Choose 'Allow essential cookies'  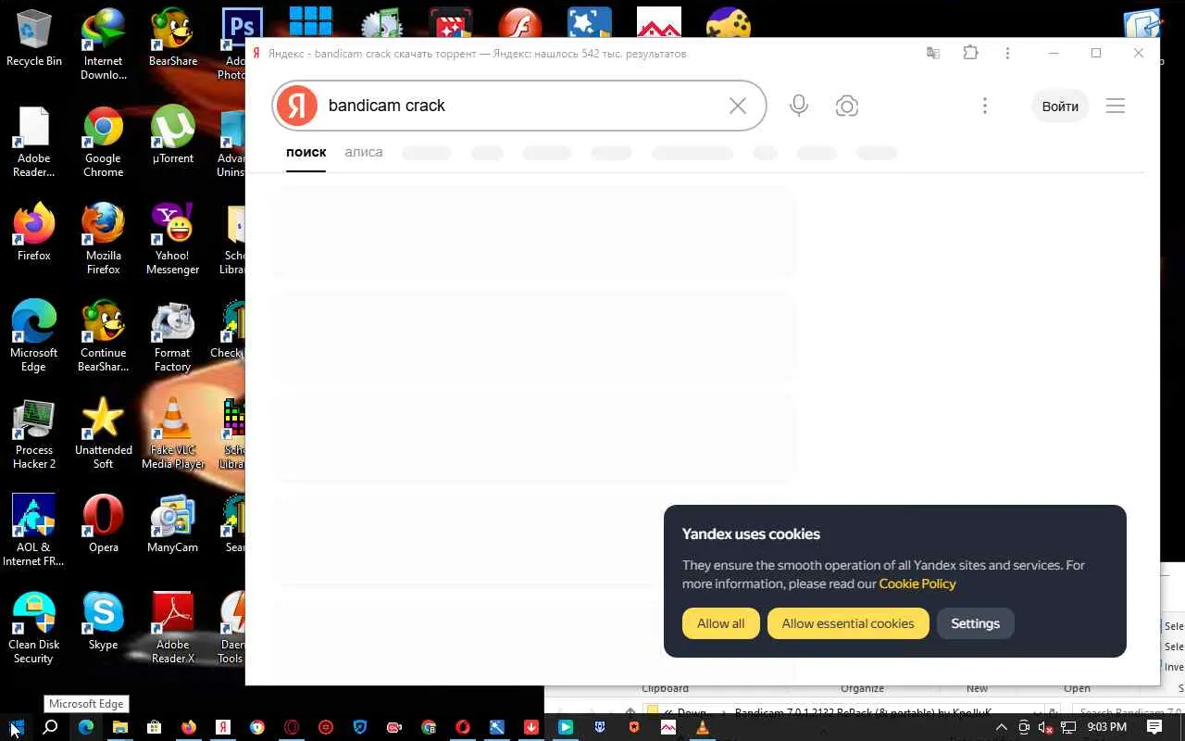[x=848, y=623]
